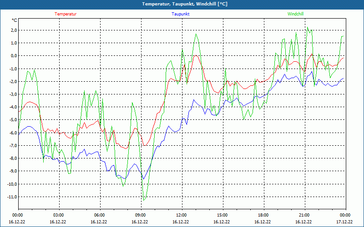Click the -7,0 y-axis value

(13, 145)
